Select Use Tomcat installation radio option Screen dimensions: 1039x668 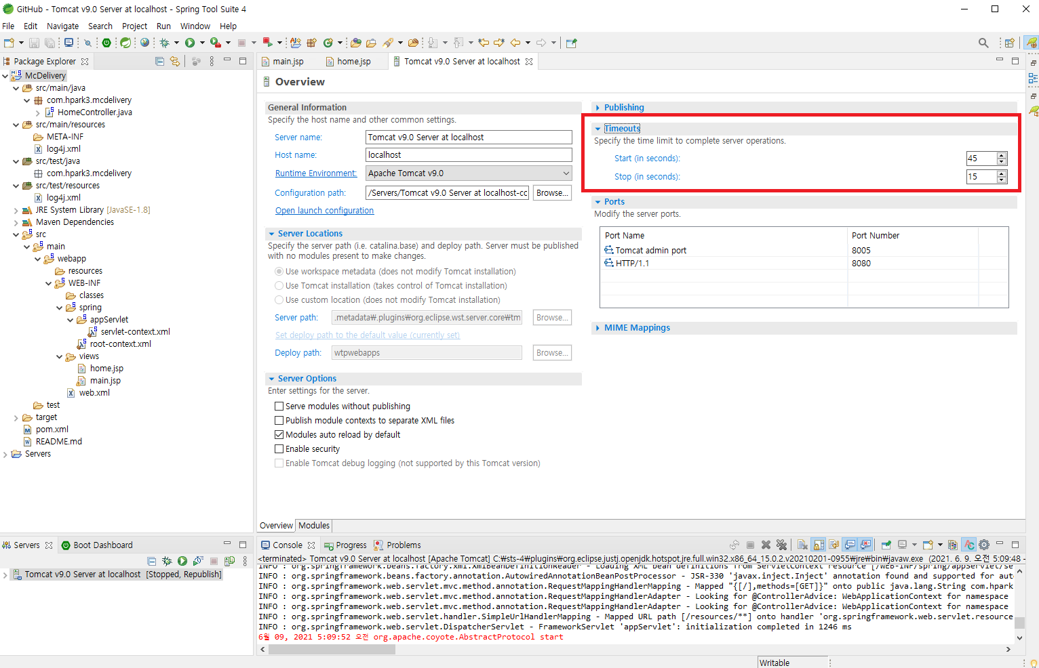click(x=279, y=286)
